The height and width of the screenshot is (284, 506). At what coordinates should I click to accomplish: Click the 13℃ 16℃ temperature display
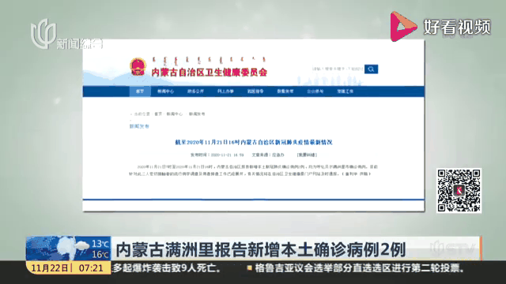tap(100, 249)
